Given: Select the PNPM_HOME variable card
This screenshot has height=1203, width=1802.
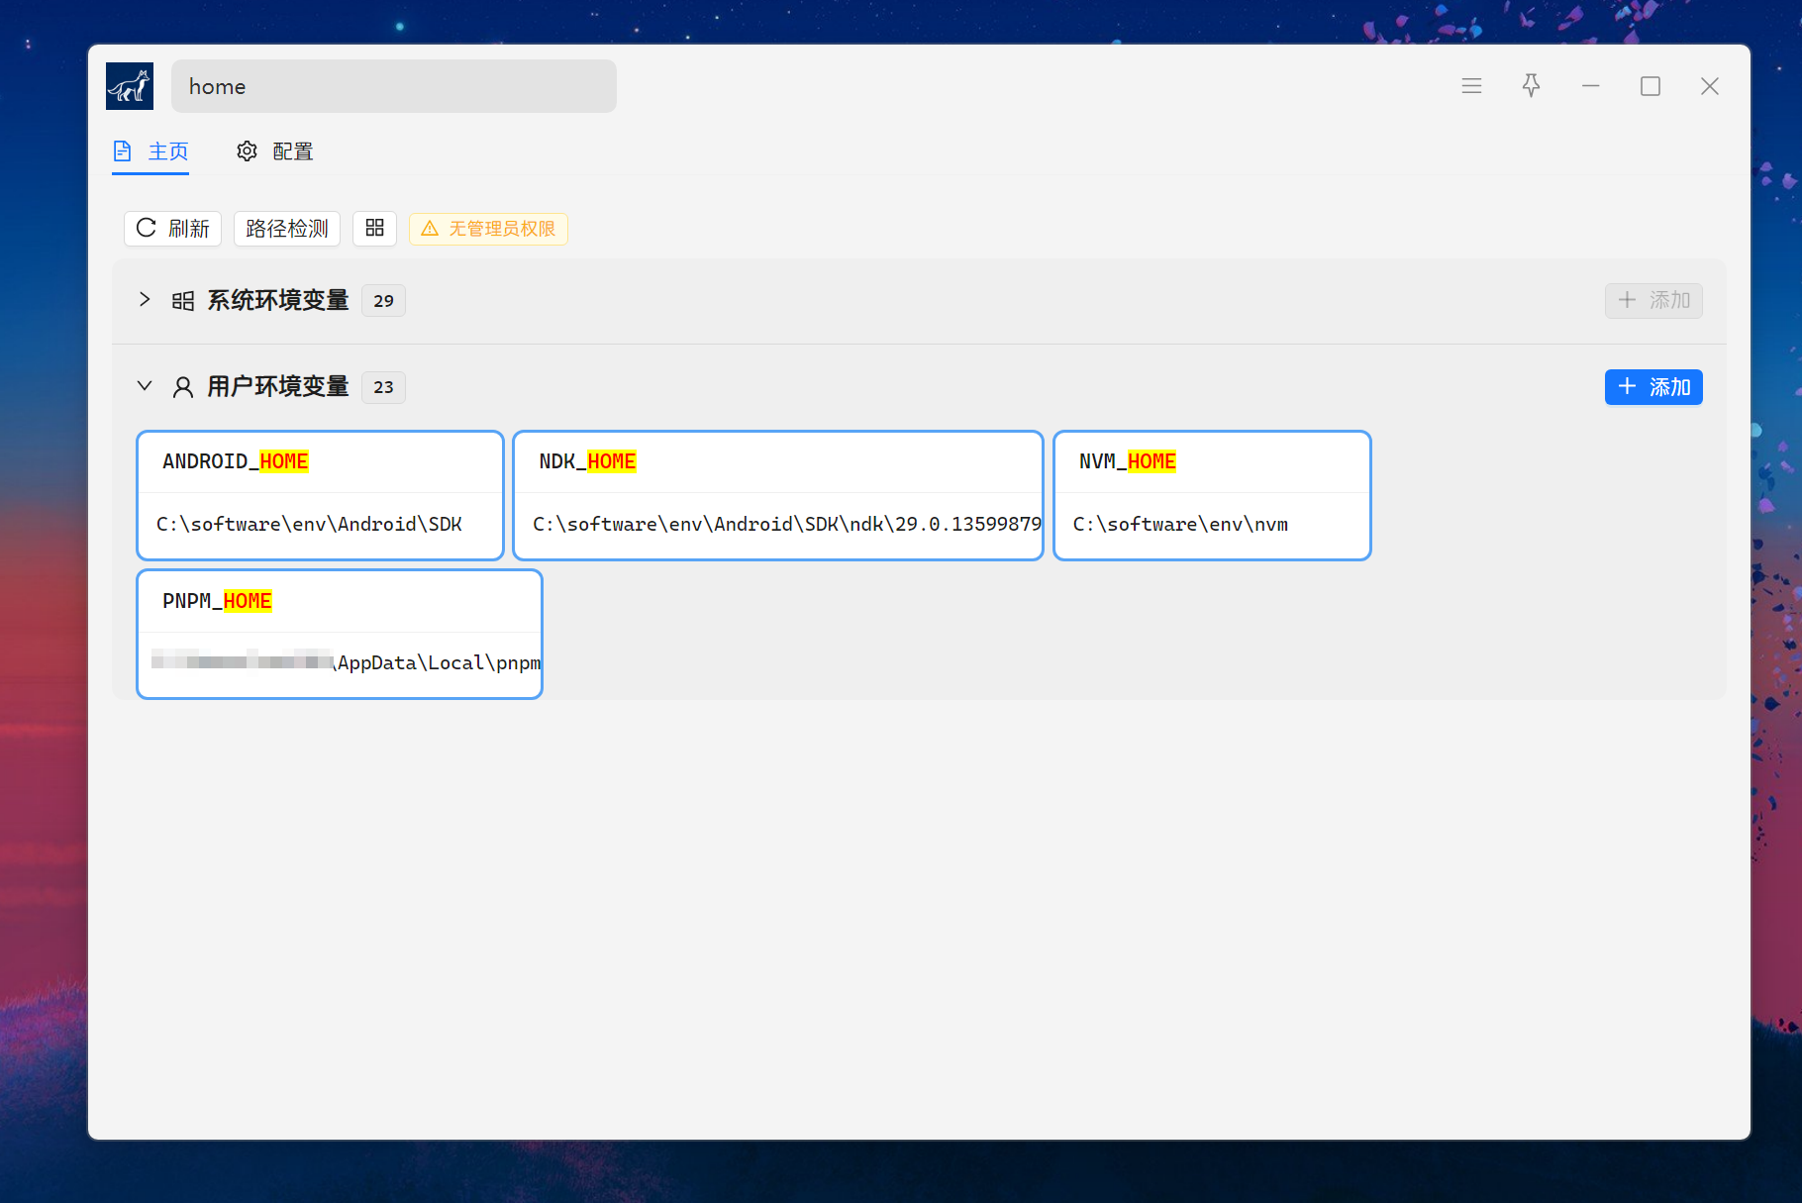Looking at the screenshot, I should coord(340,602).
